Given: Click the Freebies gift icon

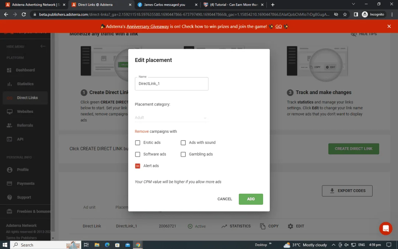Looking at the screenshot, I should click(x=9, y=211).
